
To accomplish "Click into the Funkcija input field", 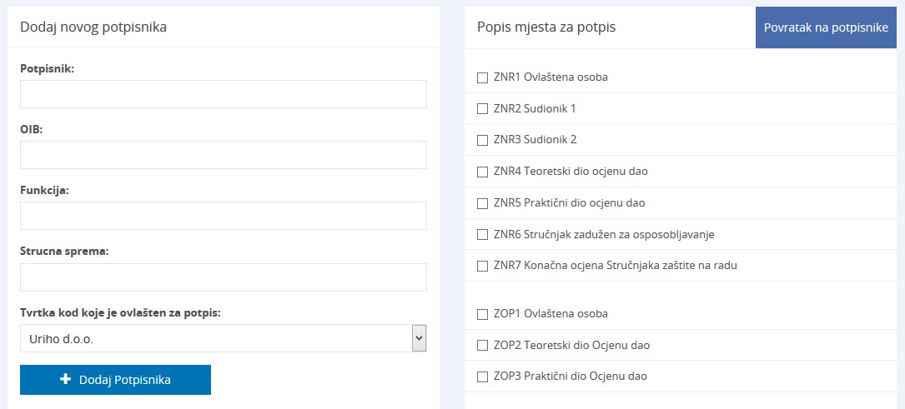I will [224, 216].
